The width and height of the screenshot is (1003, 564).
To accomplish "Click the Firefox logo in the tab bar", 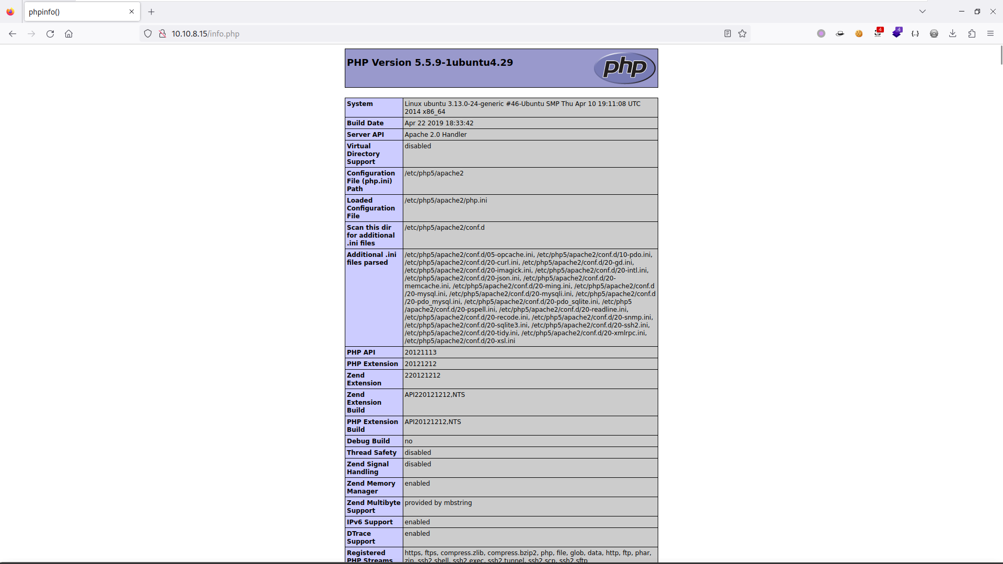I will 10,11.
